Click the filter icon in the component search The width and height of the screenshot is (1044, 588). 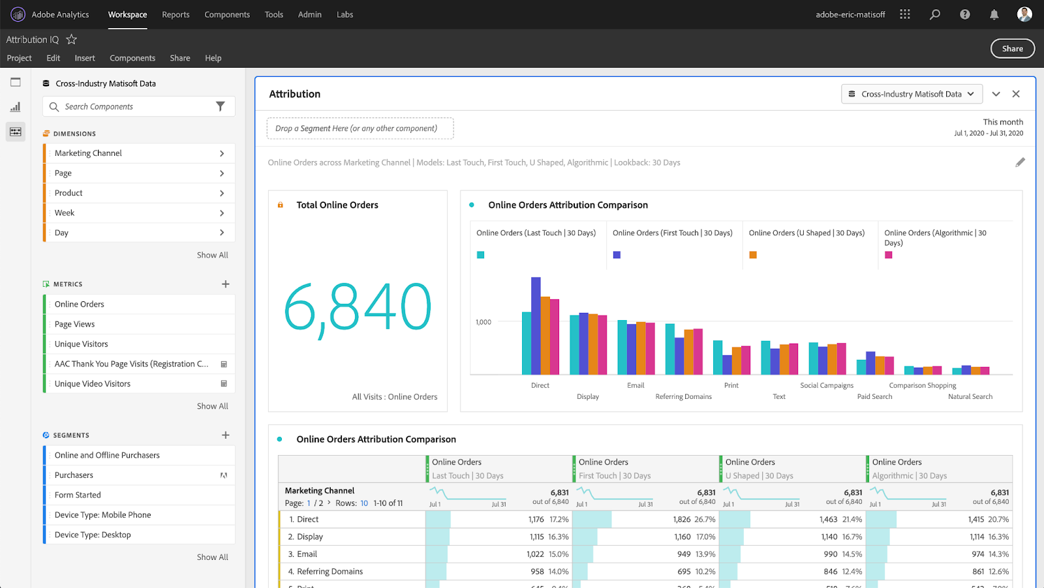point(221,106)
